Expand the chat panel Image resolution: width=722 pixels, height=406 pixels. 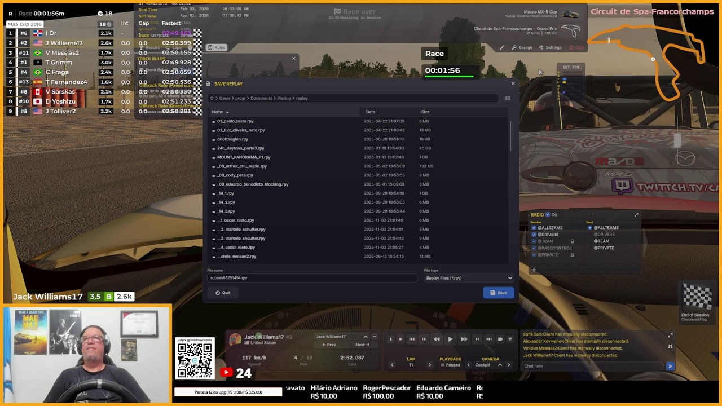670,335
